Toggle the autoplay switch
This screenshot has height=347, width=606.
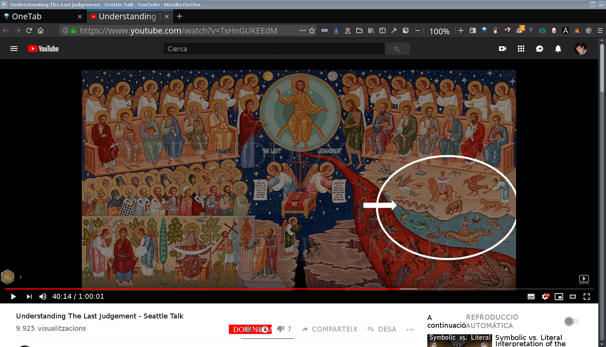(571, 321)
